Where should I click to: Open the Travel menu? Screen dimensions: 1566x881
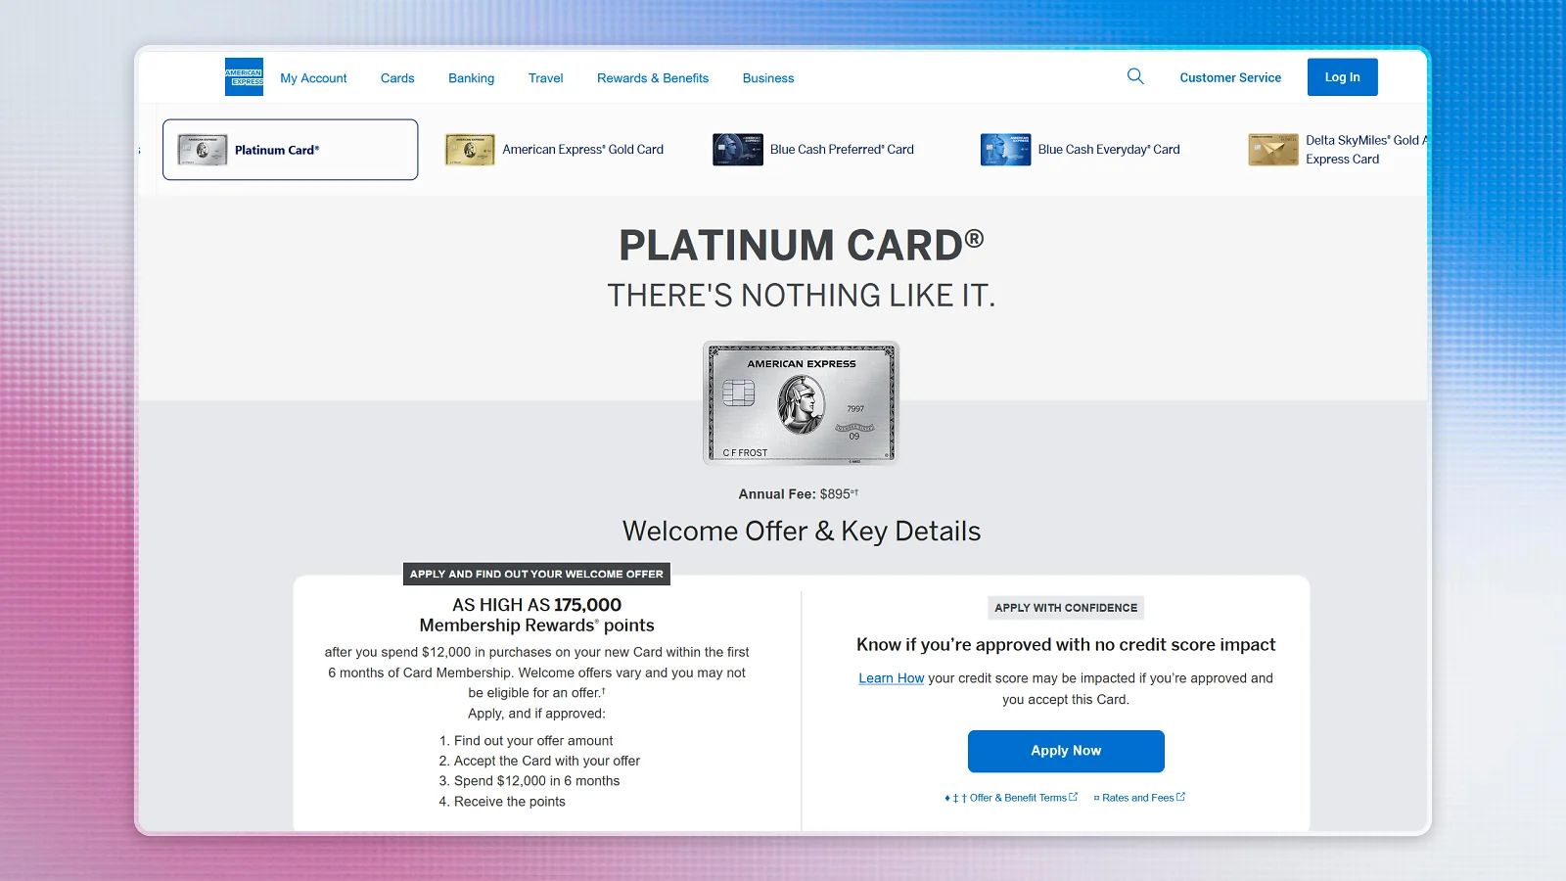coord(545,78)
